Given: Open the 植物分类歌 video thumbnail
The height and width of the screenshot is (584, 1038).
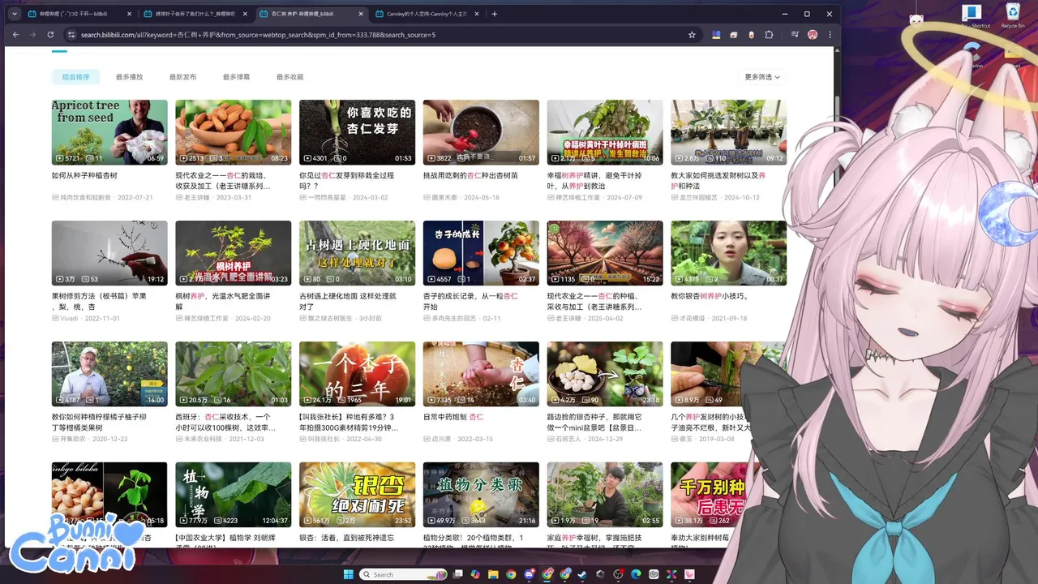Looking at the screenshot, I should (x=481, y=495).
